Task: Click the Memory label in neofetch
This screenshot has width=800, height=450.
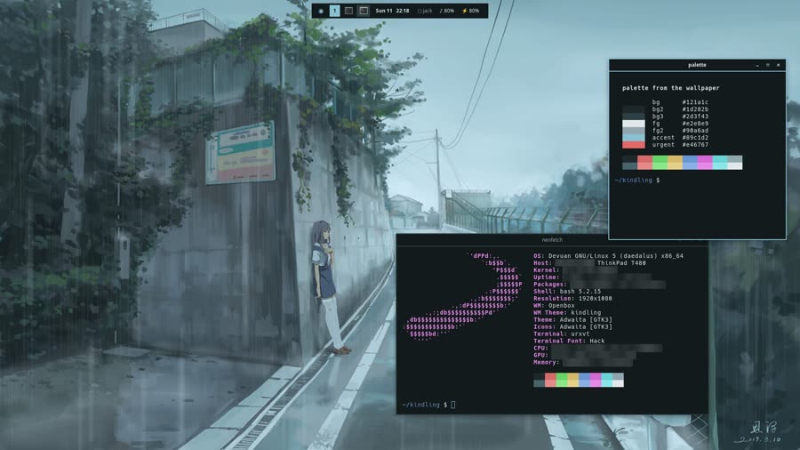Action: (546, 363)
